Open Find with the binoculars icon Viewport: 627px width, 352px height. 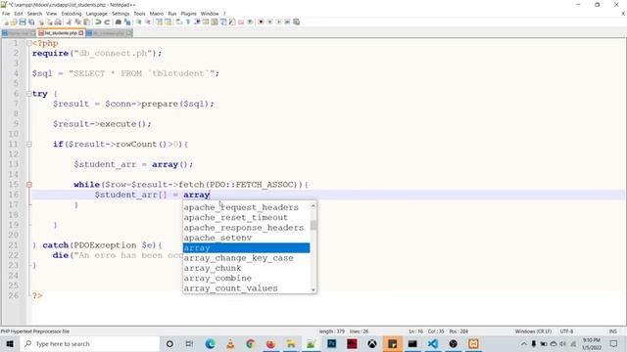(119, 22)
